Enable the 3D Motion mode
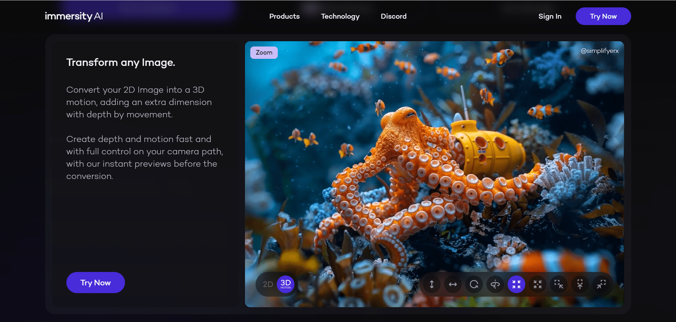Screen dimensions: 676x322 pos(286,284)
